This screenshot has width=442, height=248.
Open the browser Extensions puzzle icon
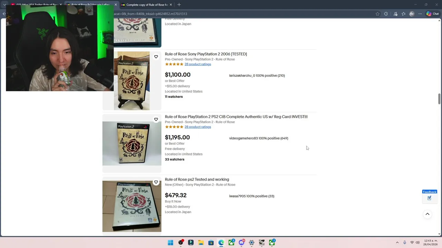tap(386, 14)
